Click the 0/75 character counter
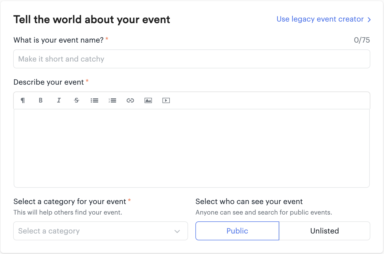The image size is (384, 254). 362,40
